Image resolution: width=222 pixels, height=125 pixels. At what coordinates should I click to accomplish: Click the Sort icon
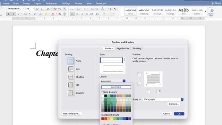[110, 9]
